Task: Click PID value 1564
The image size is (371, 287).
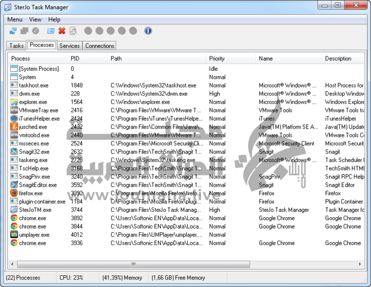Action: pos(77,102)
